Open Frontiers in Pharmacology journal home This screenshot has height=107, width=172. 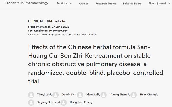27,3
